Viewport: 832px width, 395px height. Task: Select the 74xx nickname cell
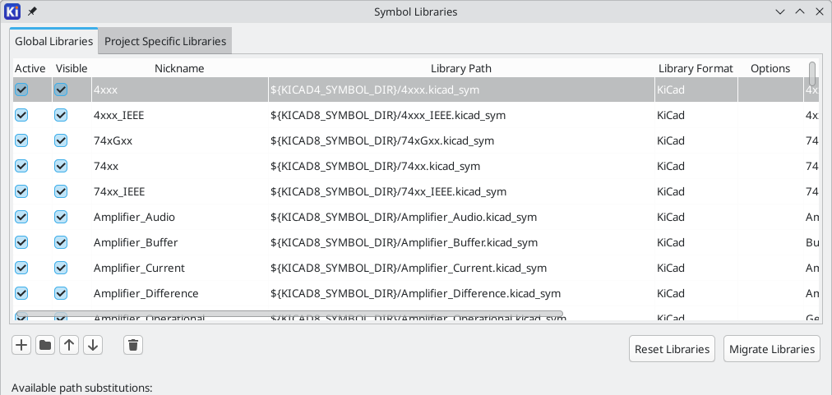coord(180,166)
